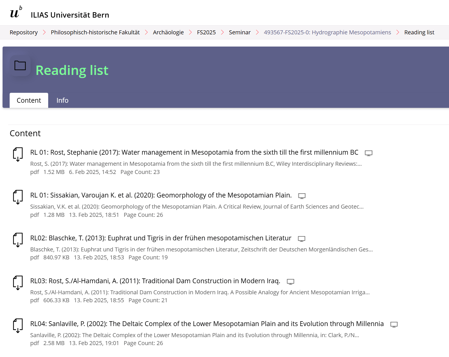
Task: Open preview monitor icon for Rost/Al-Hamdani entry
Action: pyautogui.click(x=291, y=282)
